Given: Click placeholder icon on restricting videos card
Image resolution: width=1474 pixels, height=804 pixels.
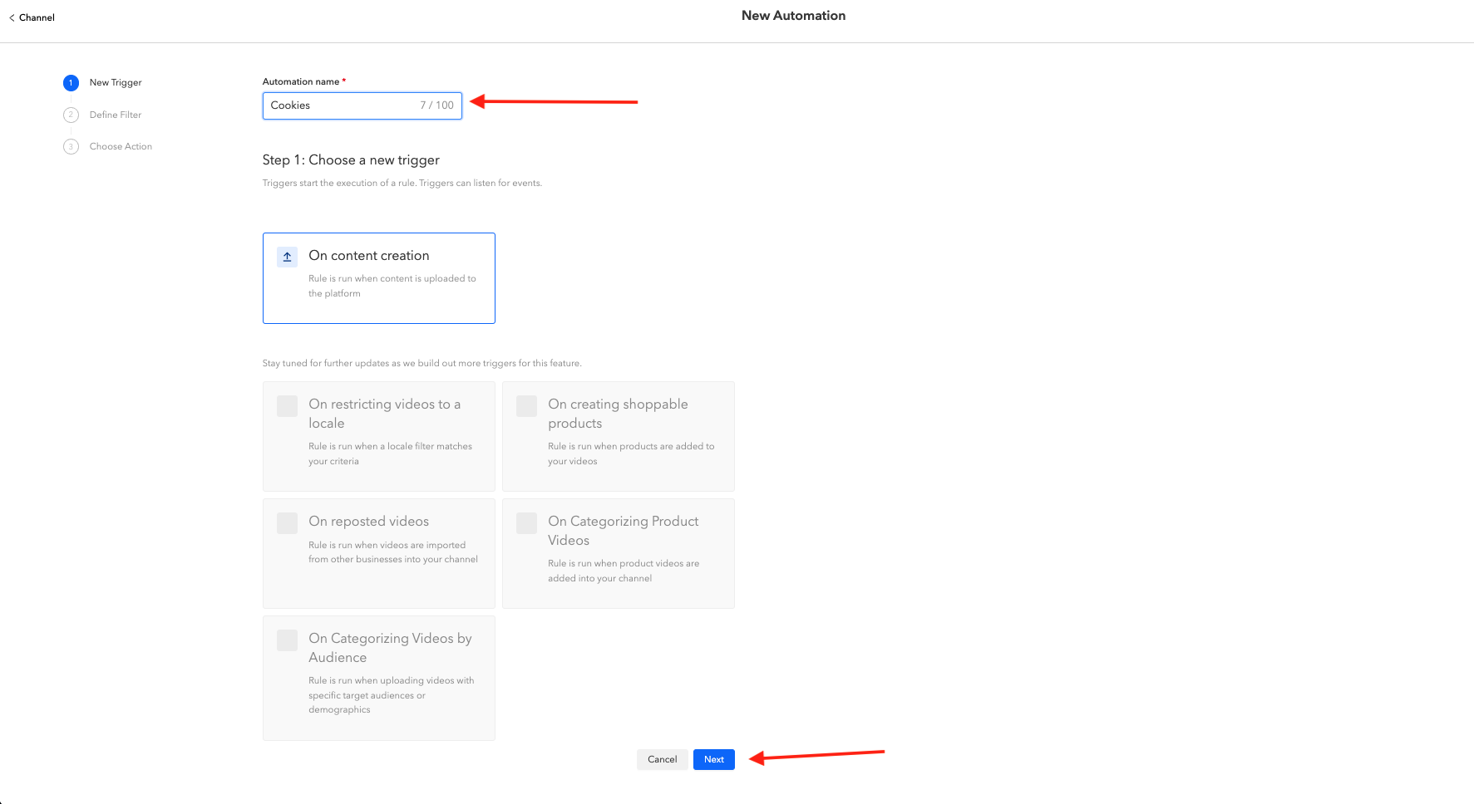Looking at the screenshot, I should [x=287, y=406].
